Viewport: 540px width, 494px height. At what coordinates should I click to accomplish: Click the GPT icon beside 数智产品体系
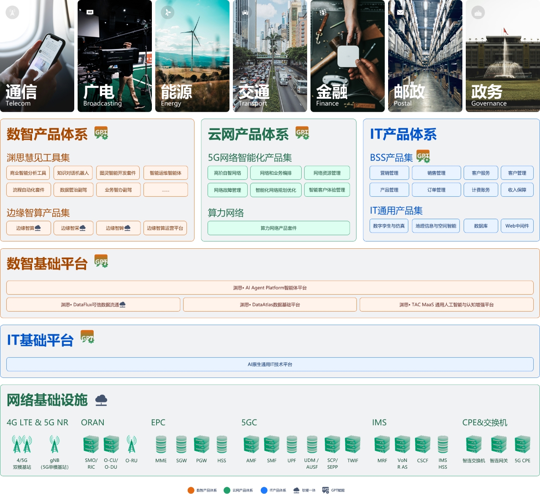[x=101, y=133]
